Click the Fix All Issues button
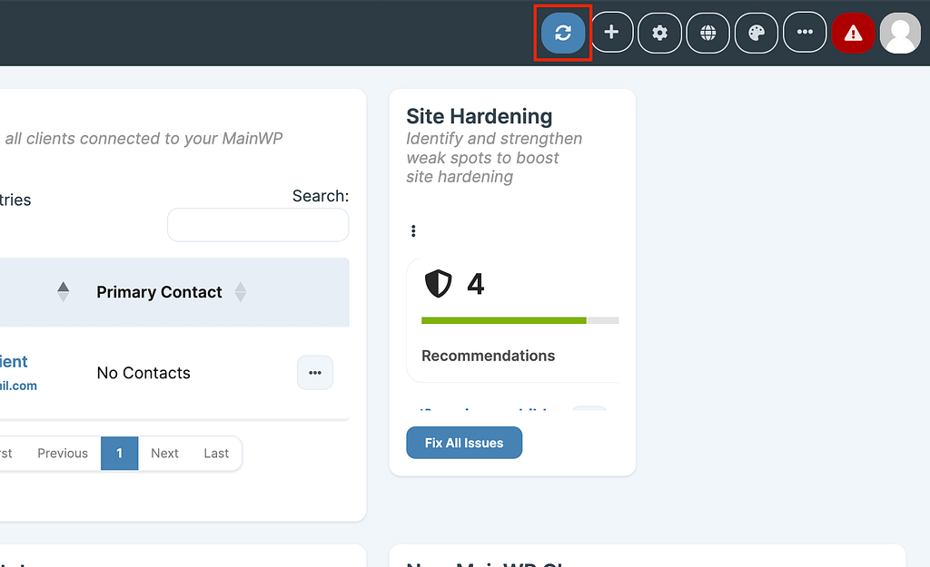The width and height of the screenshot is (930, 567). pos(464,443)
